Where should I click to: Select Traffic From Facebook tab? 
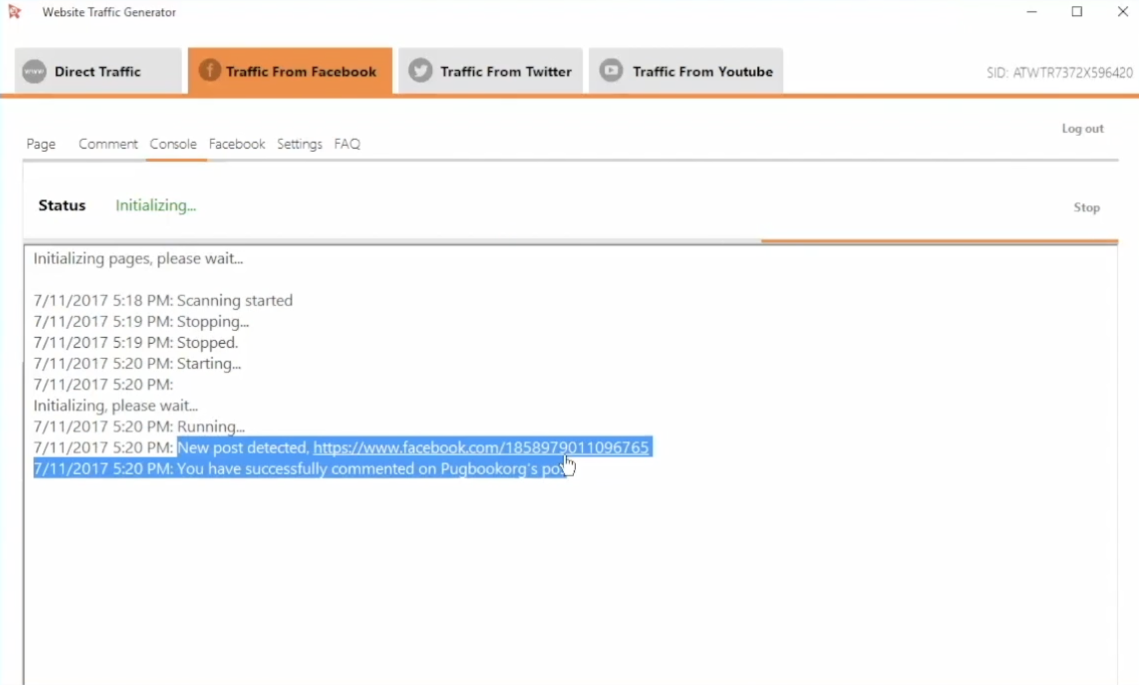tap(290, 71)
